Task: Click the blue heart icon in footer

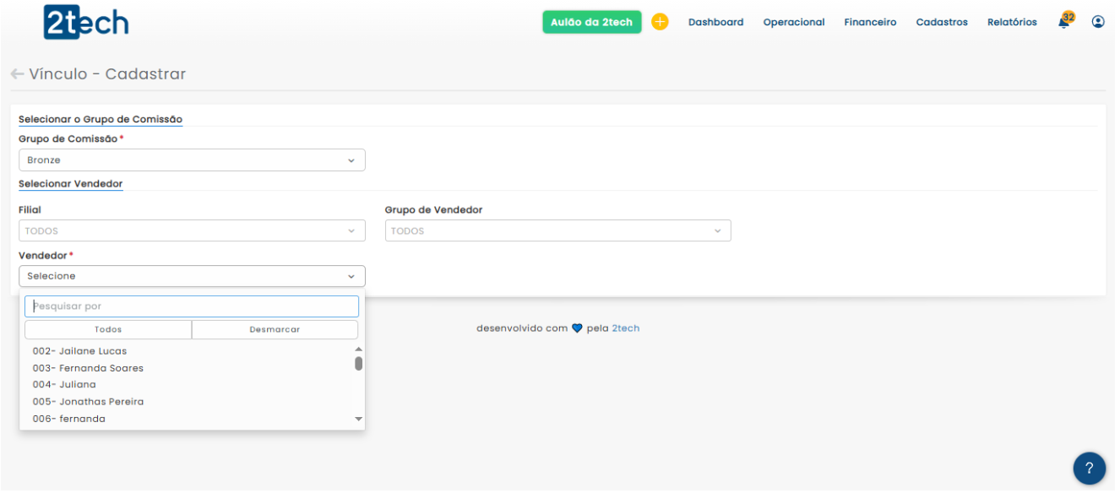Action: (578, 328)
